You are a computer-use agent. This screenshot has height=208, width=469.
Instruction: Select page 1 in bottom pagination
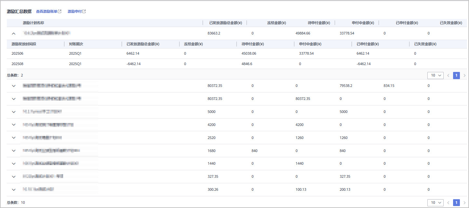coord(456,202)
